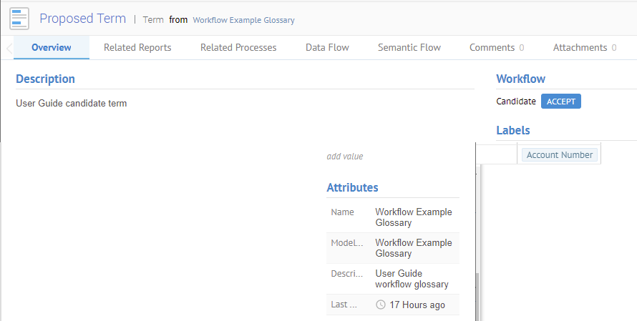Click the term document icon beside Proposed Term
637x321 pixels.
tap(19, 18)
